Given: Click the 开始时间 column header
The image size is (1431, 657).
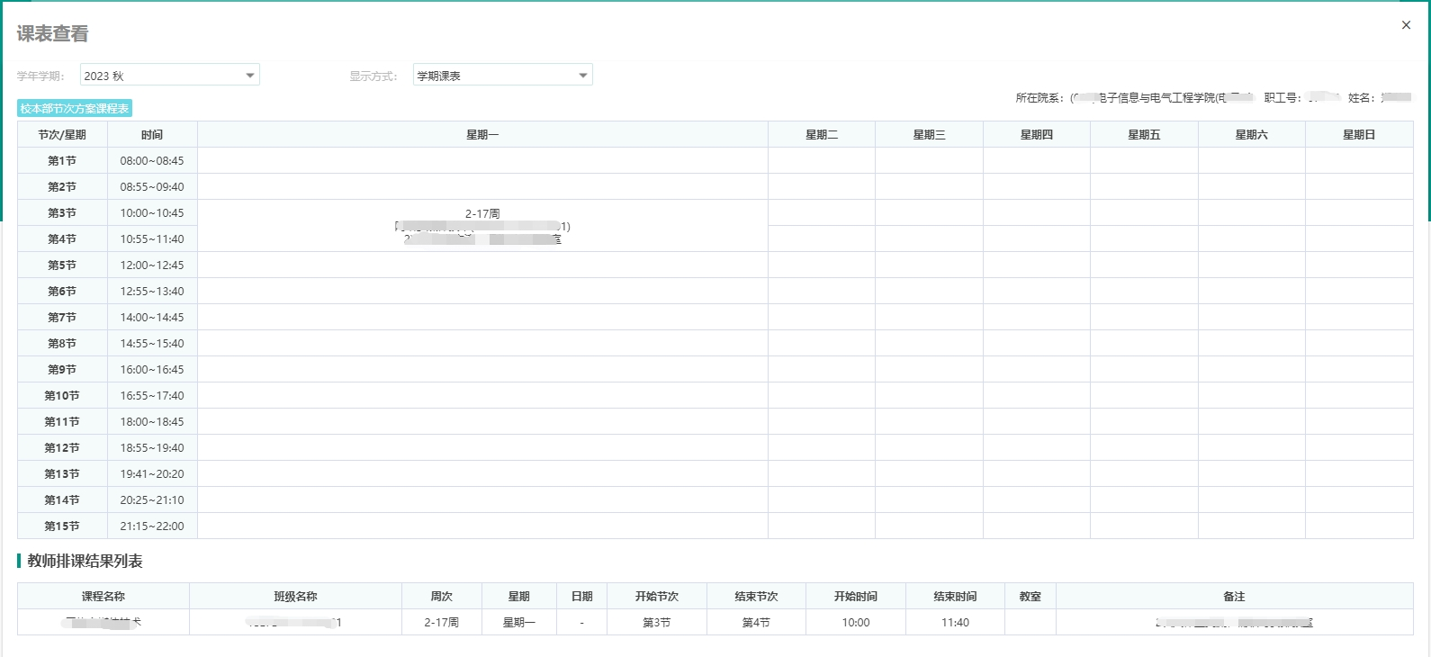Looking at the screenshot, I should [856, 596].
